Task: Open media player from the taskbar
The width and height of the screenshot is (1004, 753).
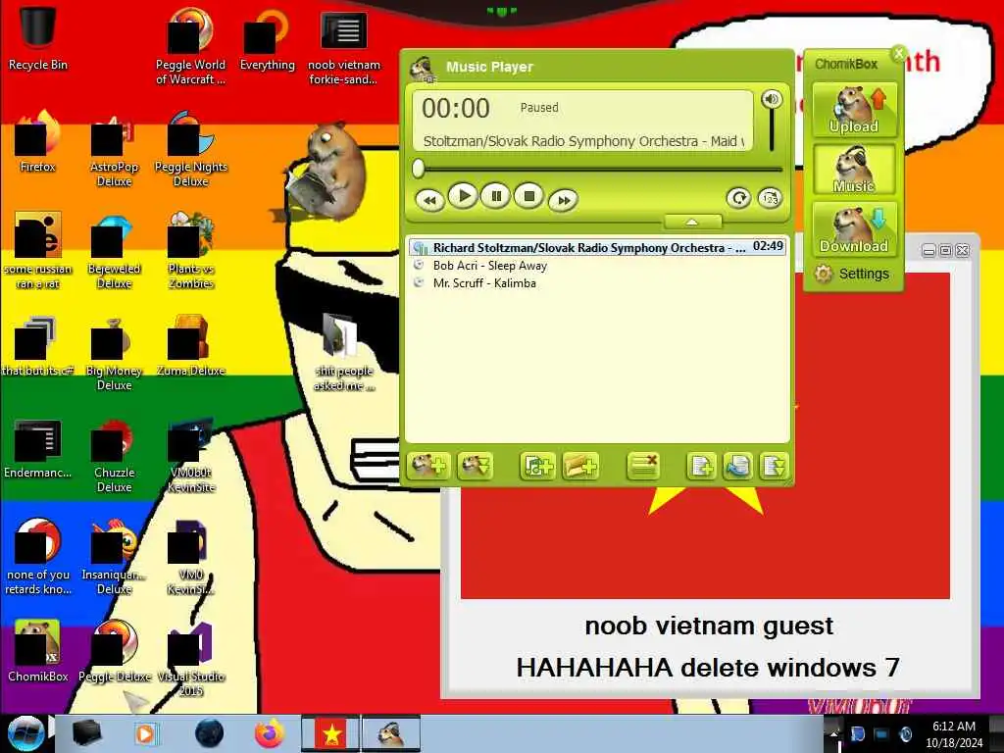Action: [145, 733]
